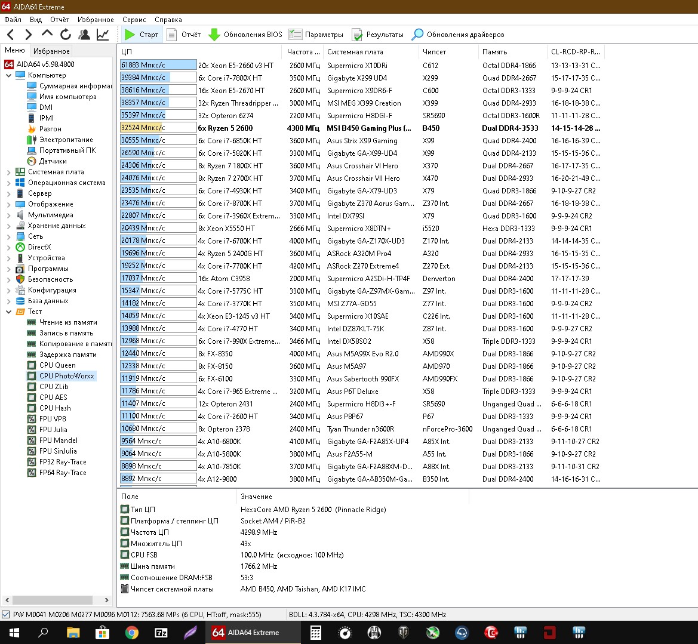Open the Файл menu
The width and height of the screenshot is (698, 644).
pos(13,20)
